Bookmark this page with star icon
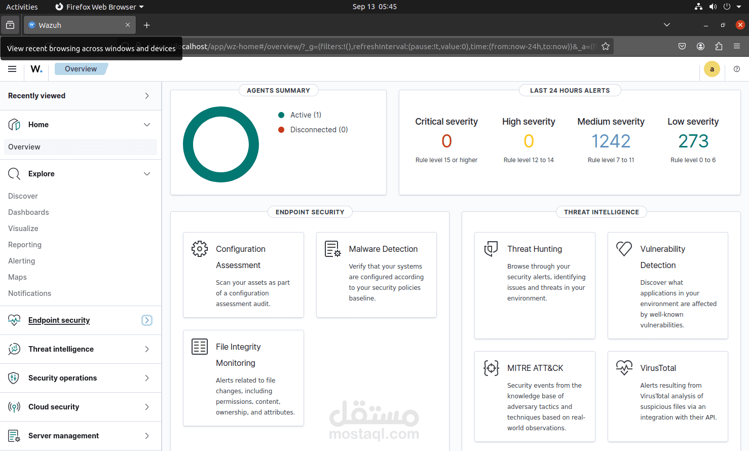749x451 pixels. tap(606, 46)
